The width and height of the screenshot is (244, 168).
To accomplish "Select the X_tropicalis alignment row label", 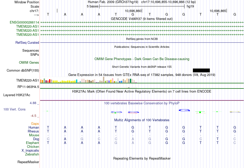I will coord(30,151).
